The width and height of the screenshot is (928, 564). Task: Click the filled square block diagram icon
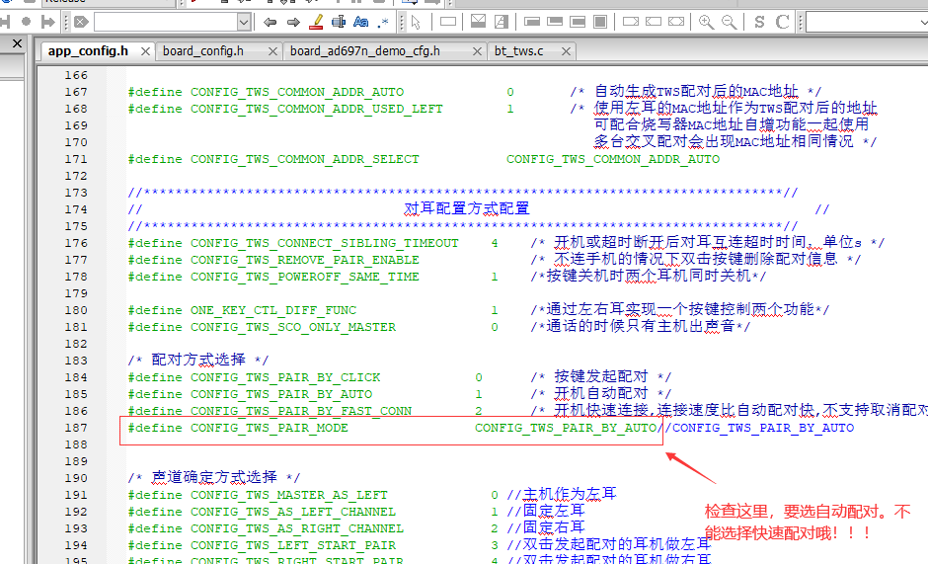(600, 22)
